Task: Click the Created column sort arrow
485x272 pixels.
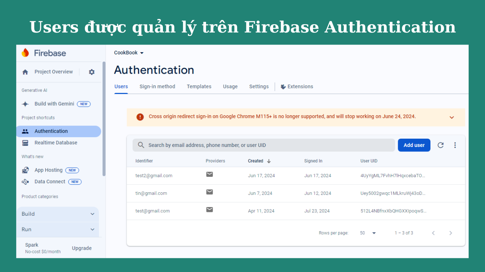Action: (x=269, y=161)
